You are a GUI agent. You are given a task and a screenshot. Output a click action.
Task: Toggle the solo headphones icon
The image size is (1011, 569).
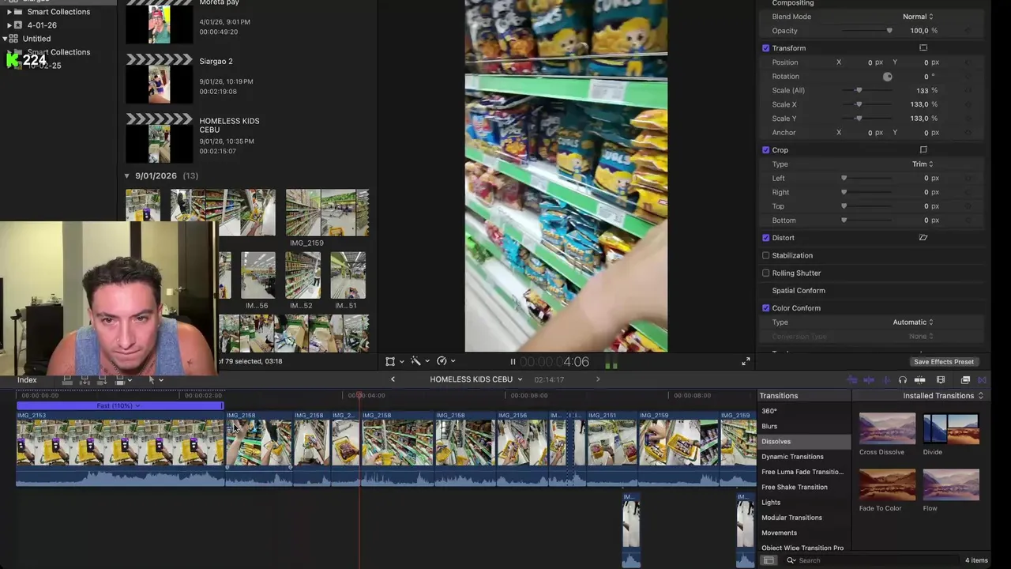[x=903, y=380]
